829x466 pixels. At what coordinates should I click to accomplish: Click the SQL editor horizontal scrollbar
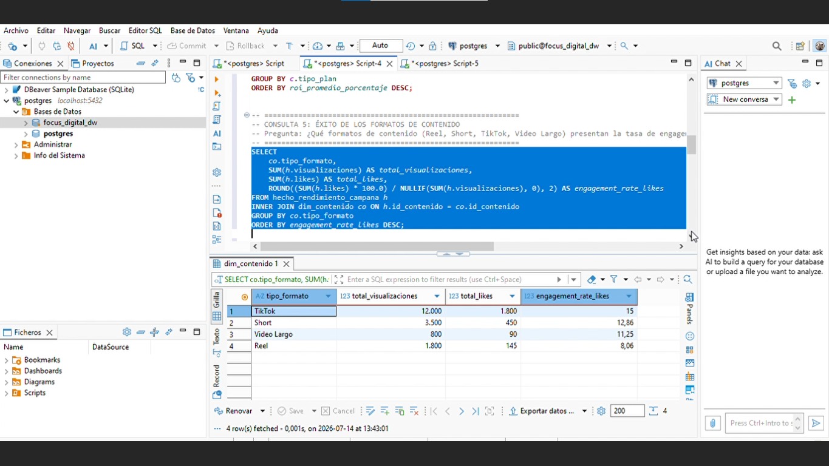377,246
